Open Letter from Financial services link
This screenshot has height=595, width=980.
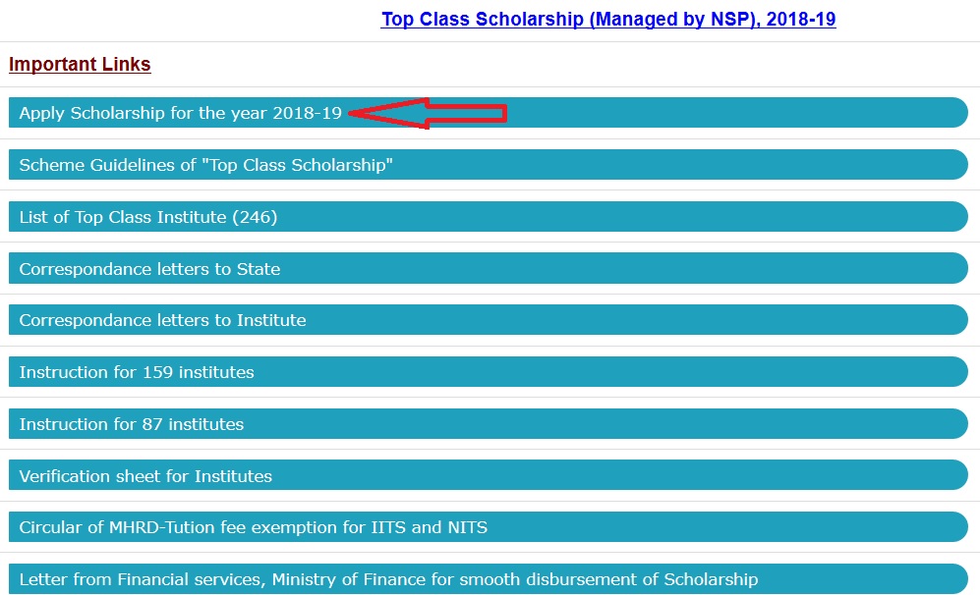pos(388,579)
